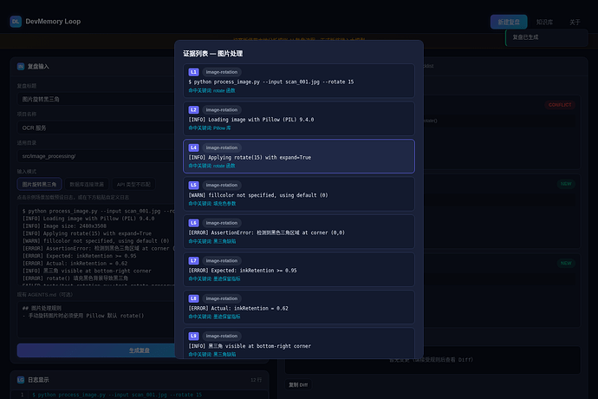Select the 图片旋转黑三角 input mode chip

point(39,184)
